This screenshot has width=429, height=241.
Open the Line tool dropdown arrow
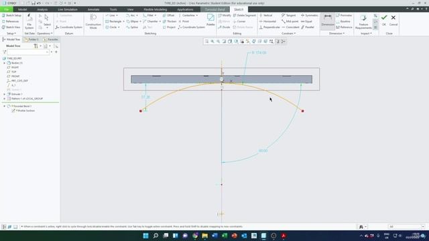coord(117,15)
